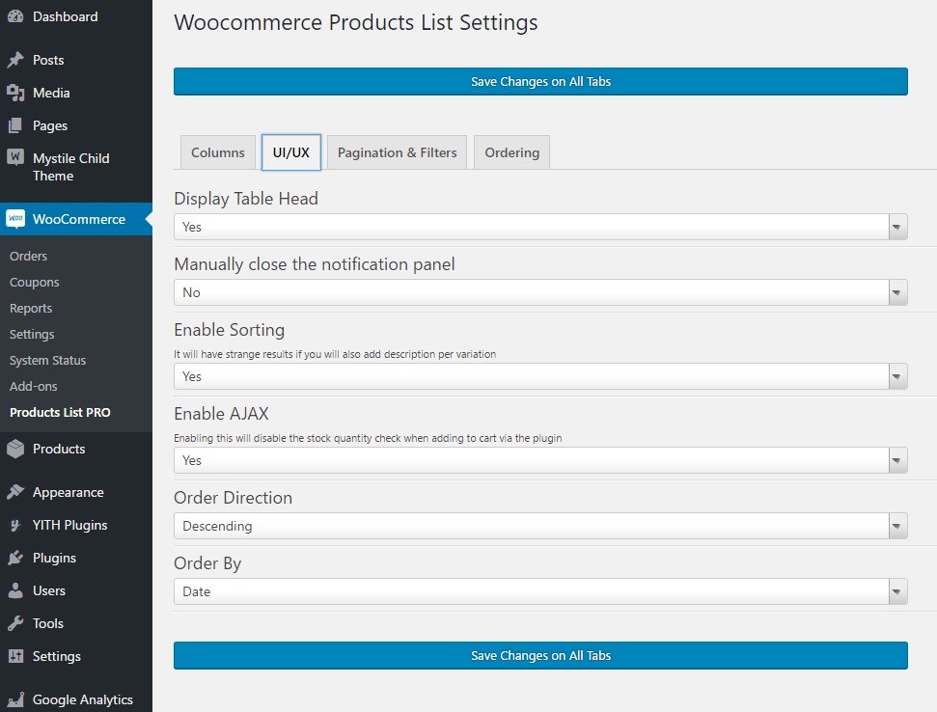Open the Pagination & Filters tab

(398, 152)
